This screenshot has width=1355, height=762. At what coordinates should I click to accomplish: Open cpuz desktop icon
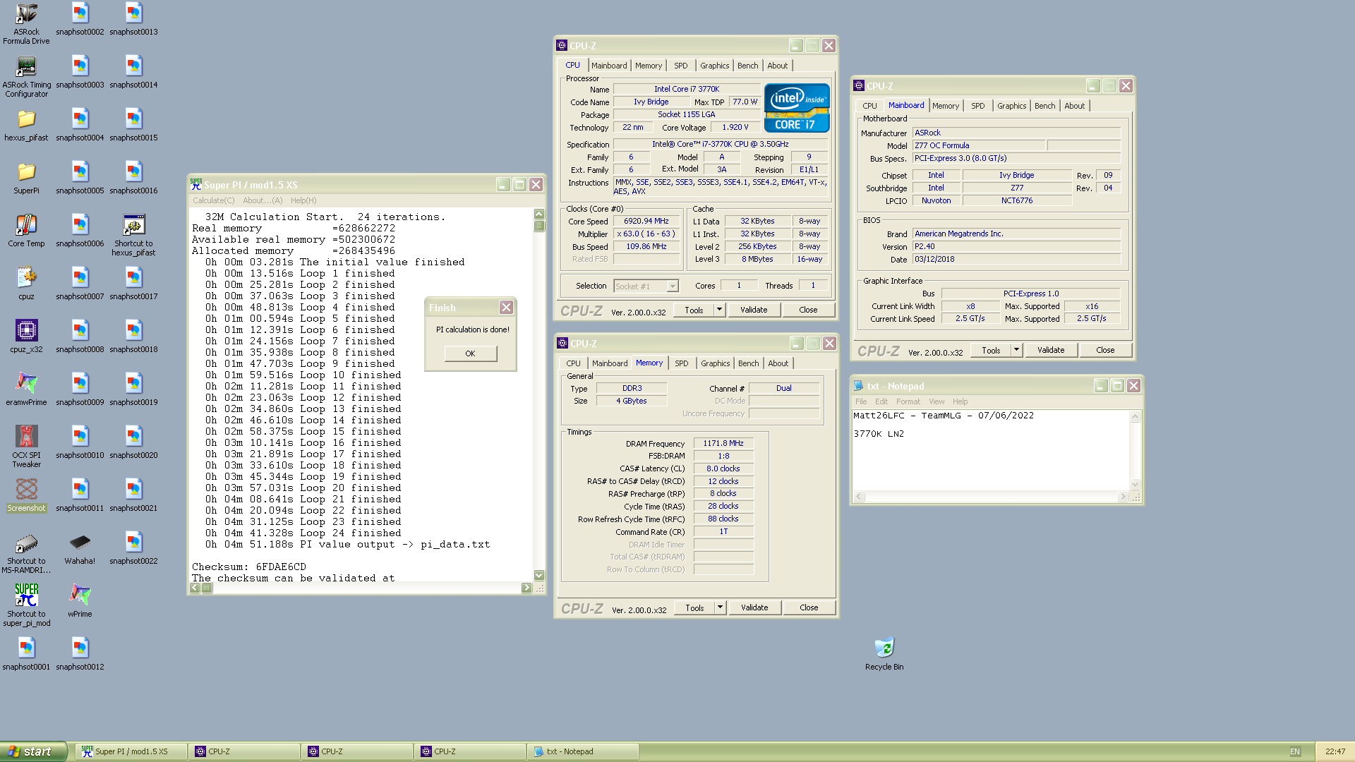click(26, 284)
